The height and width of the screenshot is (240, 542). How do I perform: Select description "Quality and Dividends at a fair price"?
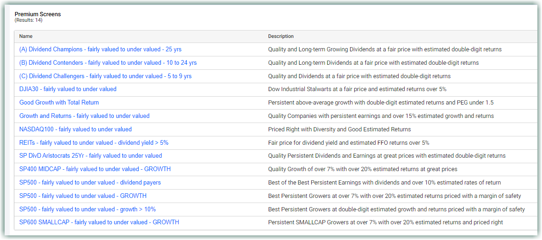pyautogui.click(x=359, y=76)
